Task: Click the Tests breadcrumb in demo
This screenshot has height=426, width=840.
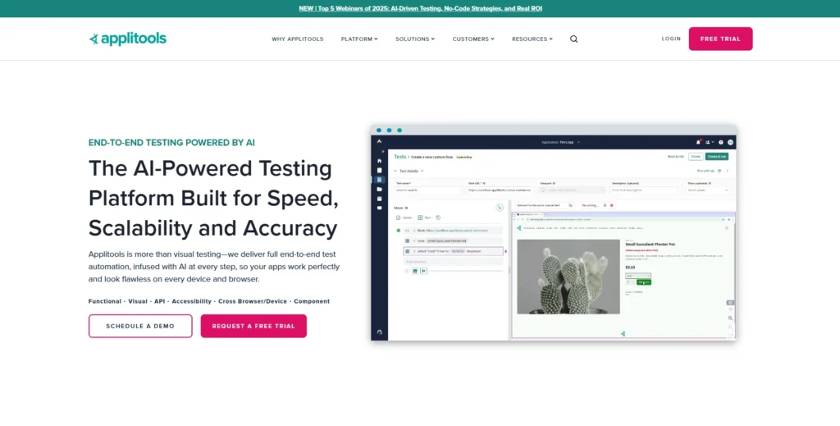Action: [400, 157]
